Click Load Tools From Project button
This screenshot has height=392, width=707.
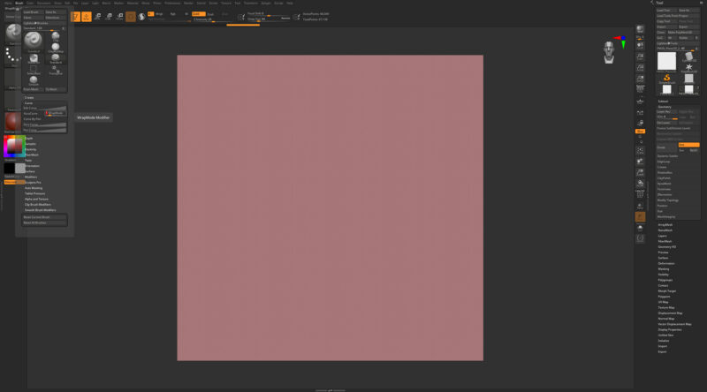point(678,16)
